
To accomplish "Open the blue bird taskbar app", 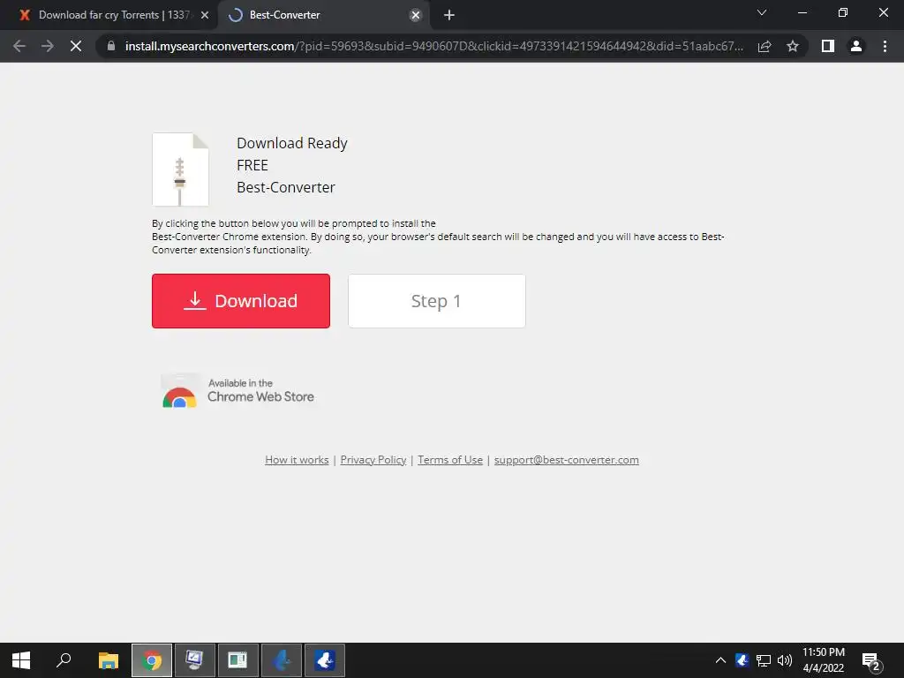I will (325, 660).
